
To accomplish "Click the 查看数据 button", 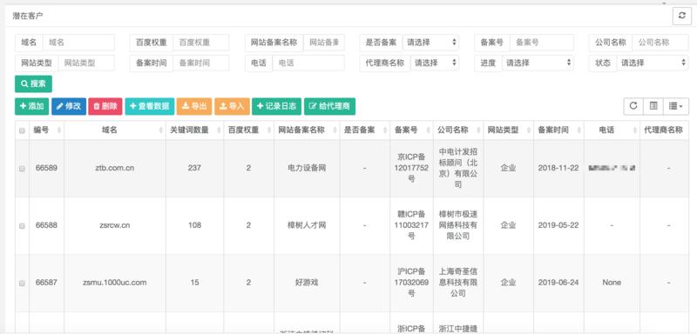I will click(x=149, y=106).
